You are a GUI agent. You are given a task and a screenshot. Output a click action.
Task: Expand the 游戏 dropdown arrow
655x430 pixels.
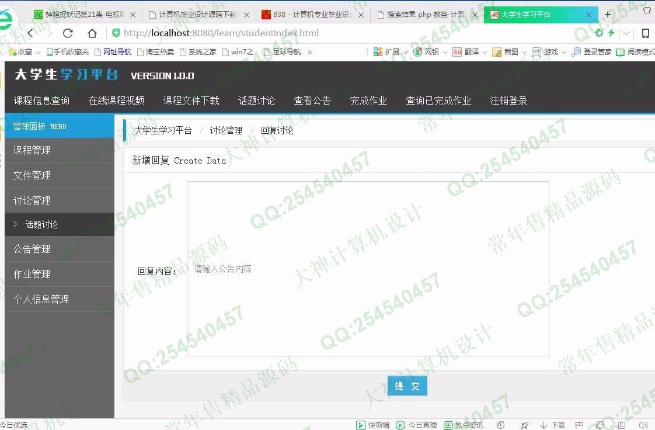(564, 52)
